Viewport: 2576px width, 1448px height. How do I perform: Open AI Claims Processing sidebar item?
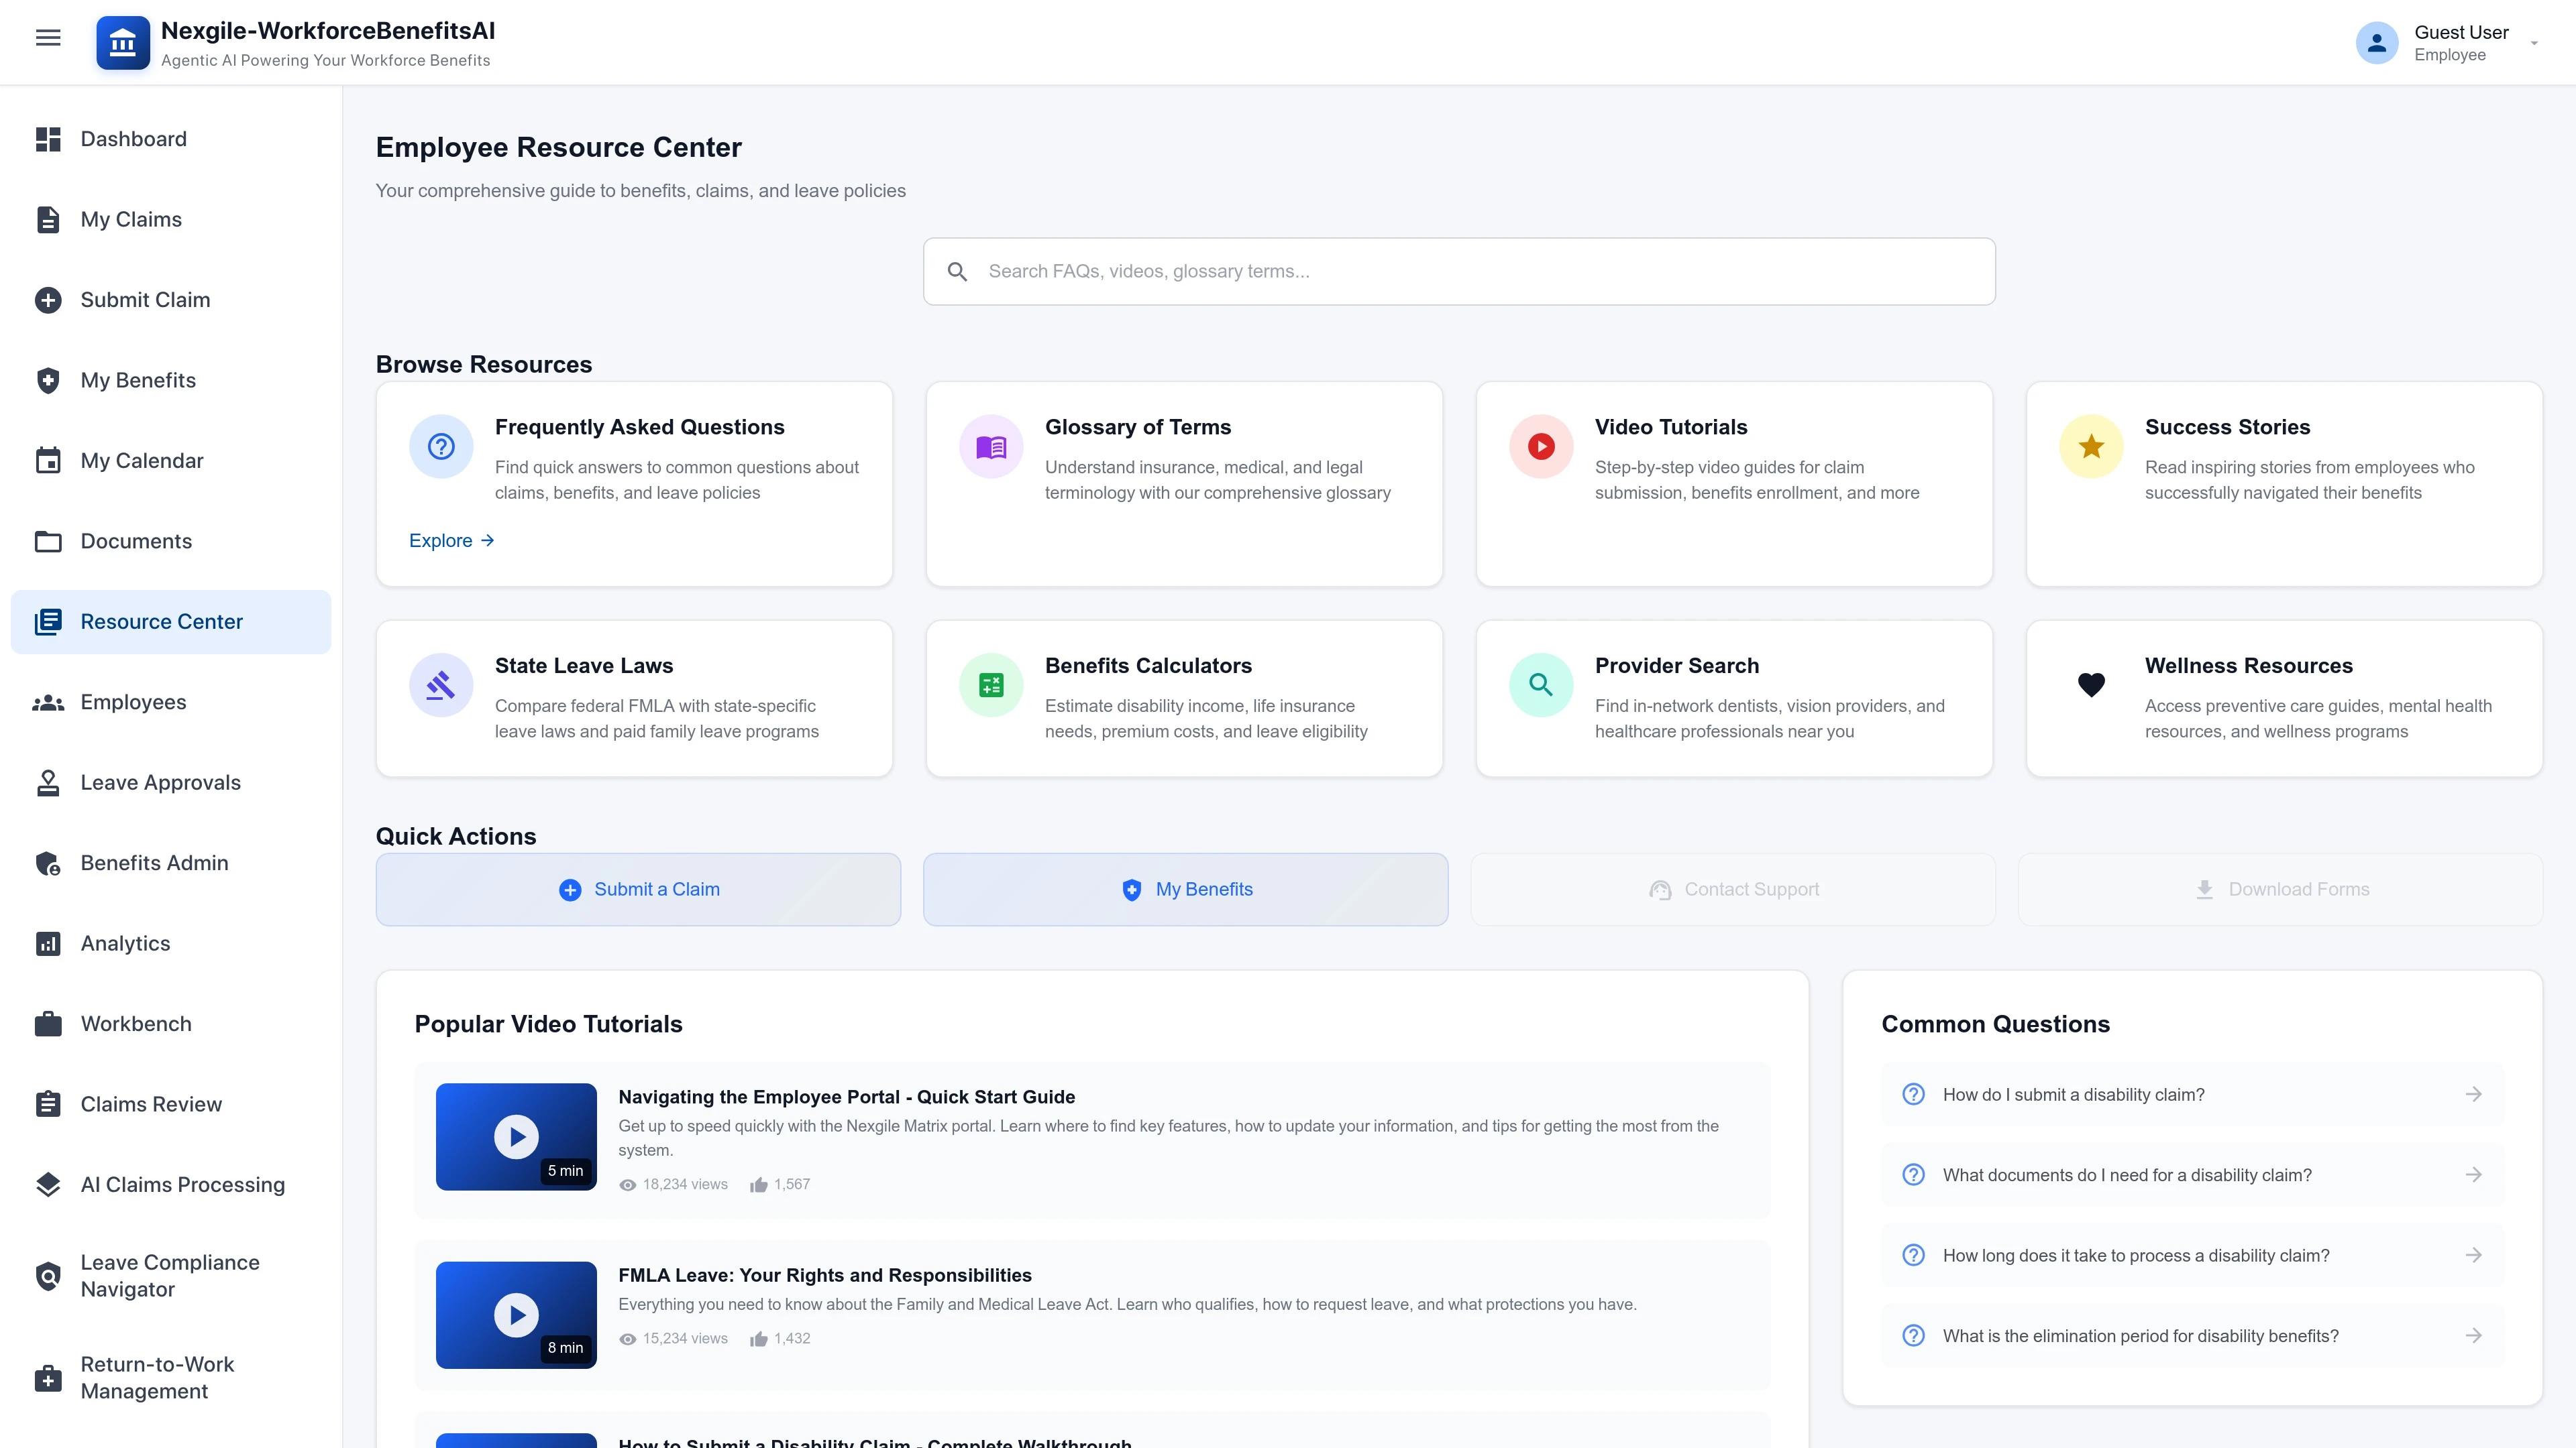point(182,1185)
